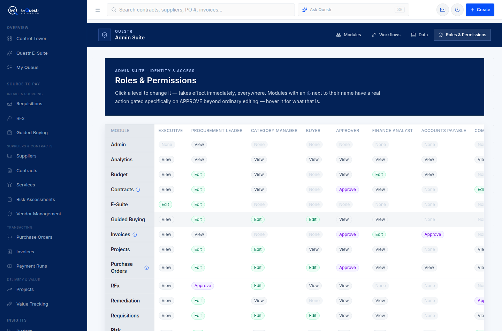Toggle dark mode moon icon
Image resolution: width=502 pixels, height=331 pixels.
tap(457, 10)
